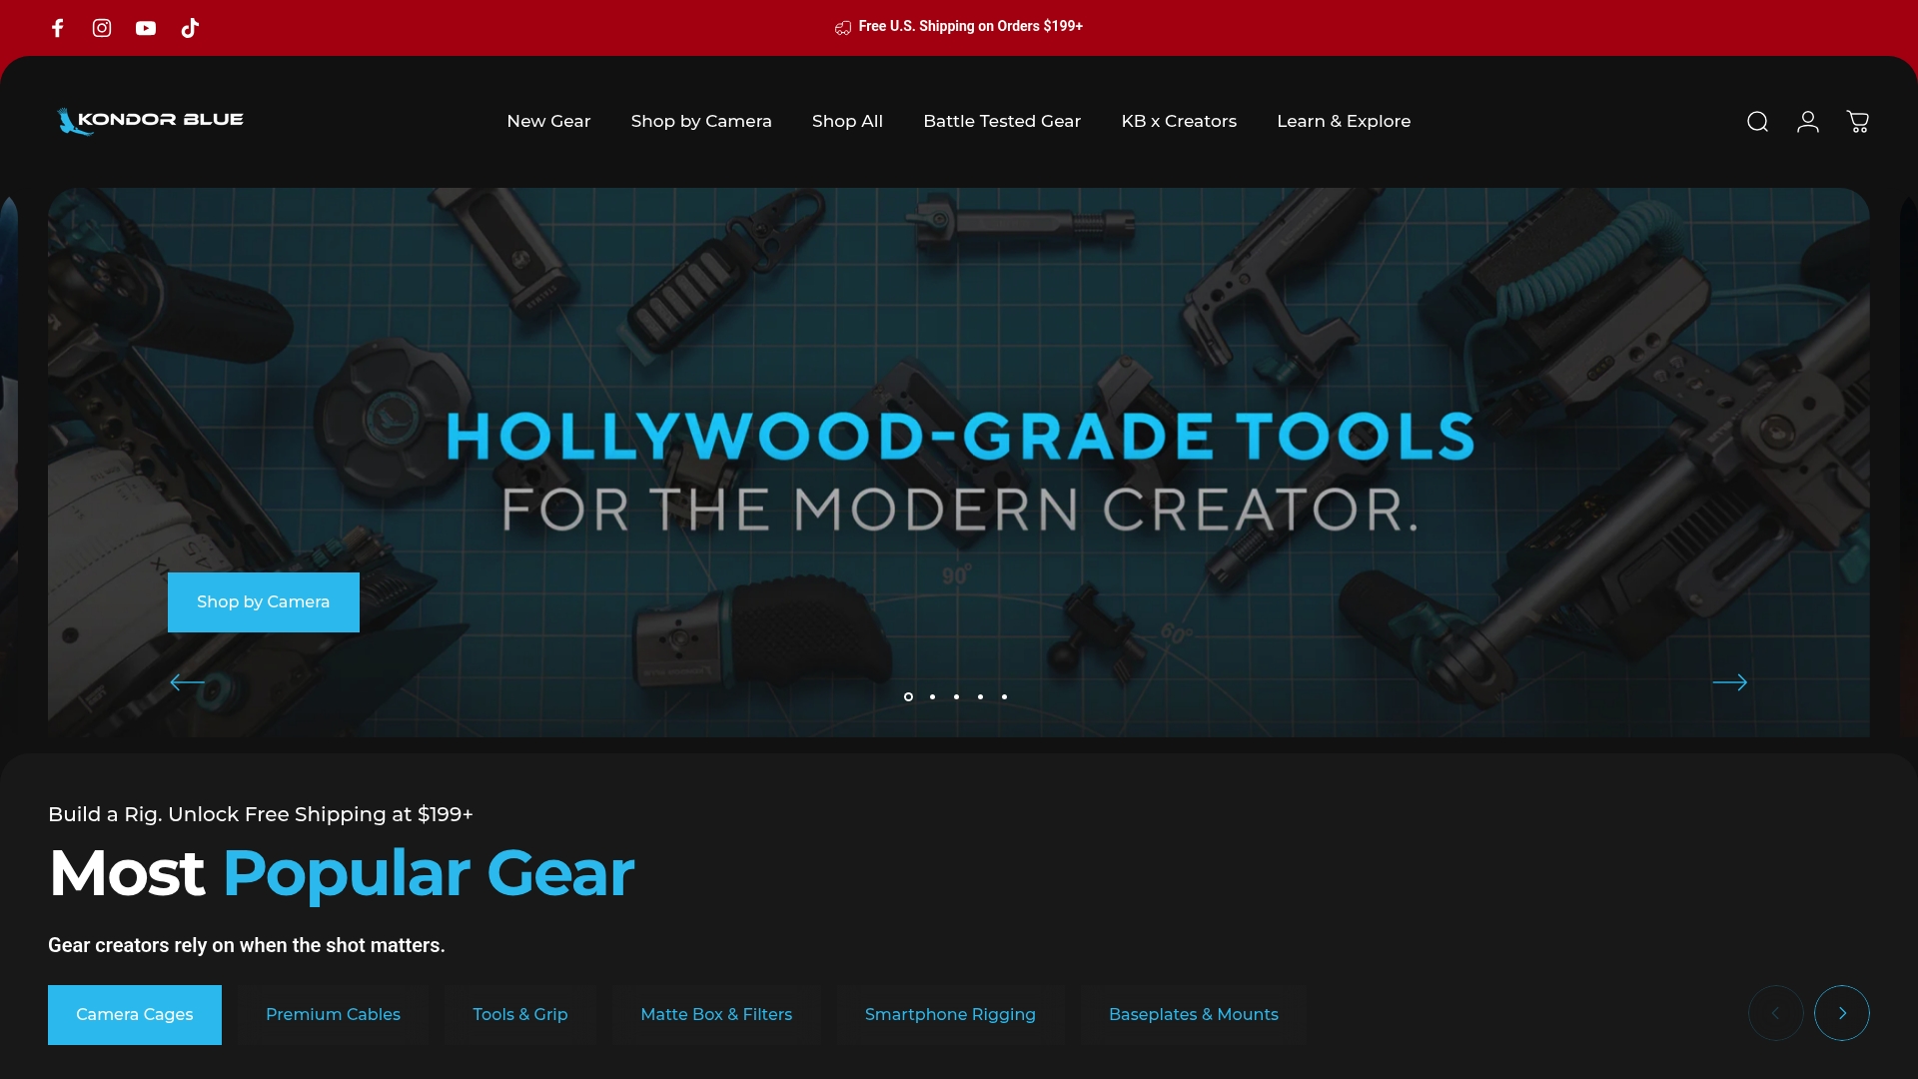Select the second carousel pagination dot
This screenshot has width=1918, height=1079.
pos(932,696)
